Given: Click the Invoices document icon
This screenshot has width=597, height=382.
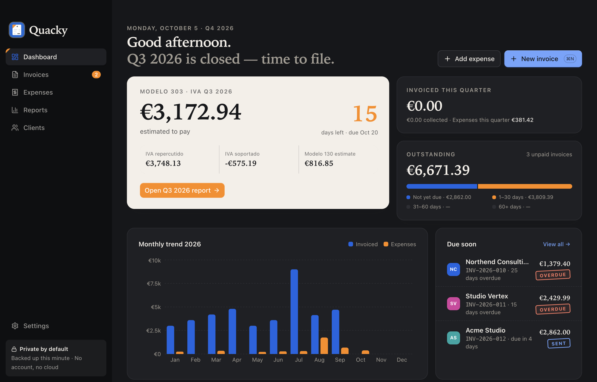Looking at the screenshot, I should (15, 75).
